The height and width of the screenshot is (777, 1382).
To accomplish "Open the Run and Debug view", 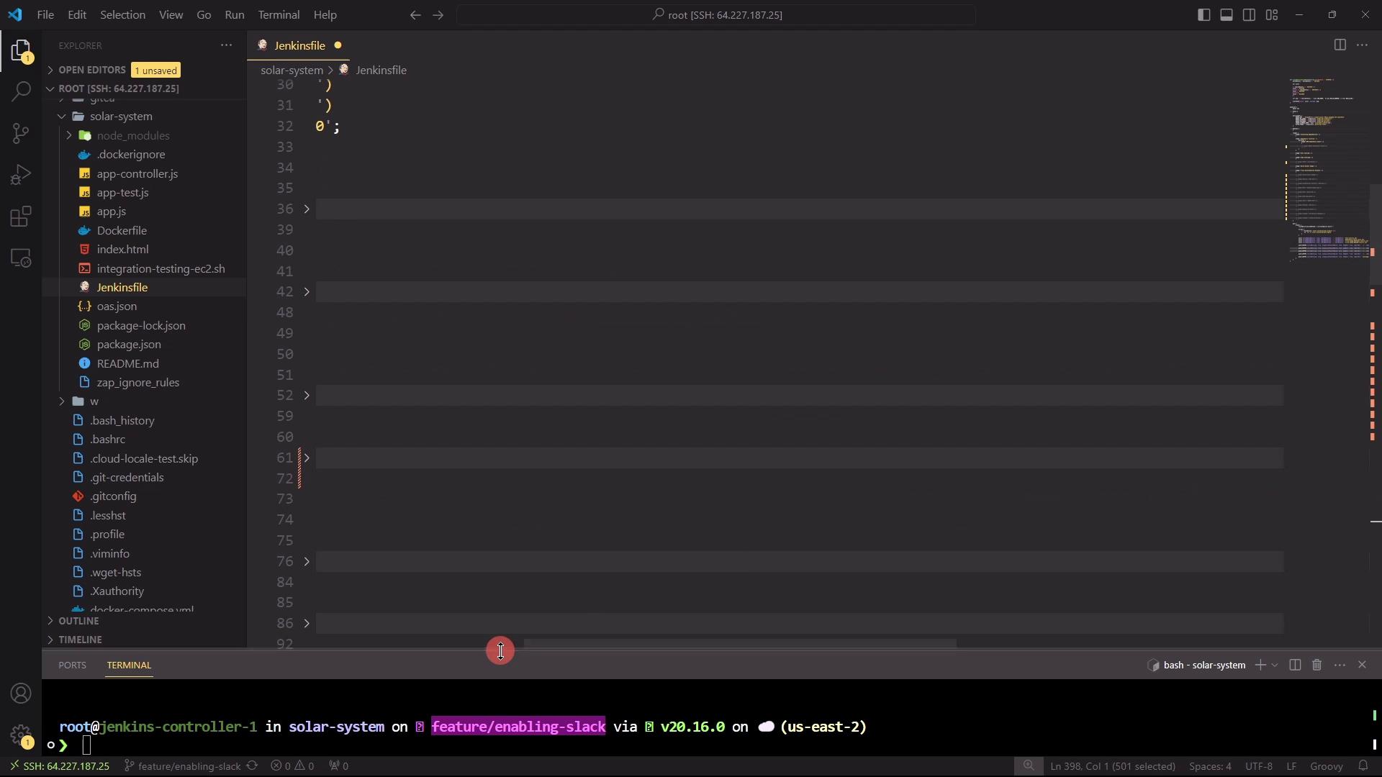I will pos(21,175).
